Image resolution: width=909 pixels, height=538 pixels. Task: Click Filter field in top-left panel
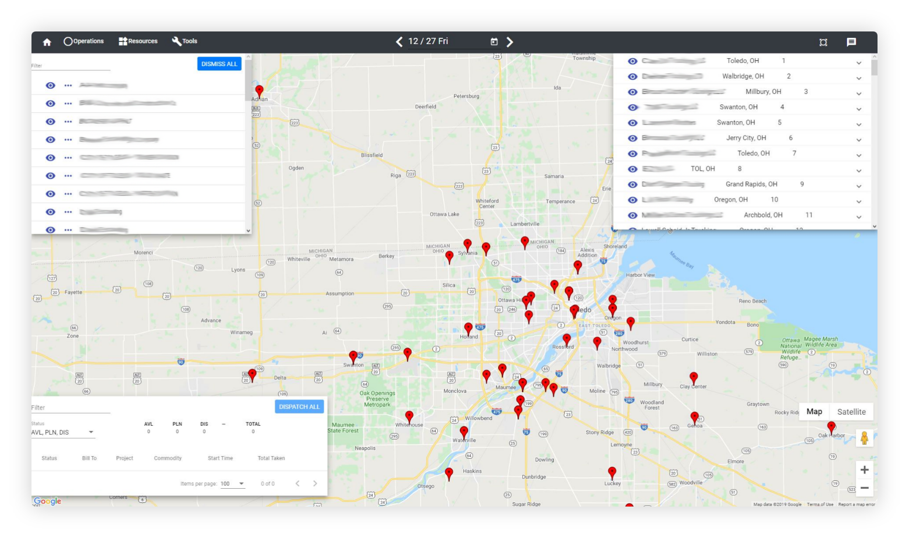coord(71,66)
